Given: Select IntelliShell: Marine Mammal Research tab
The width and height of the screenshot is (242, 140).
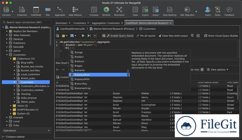Looking at the screenshot, I should coord(147,23).
